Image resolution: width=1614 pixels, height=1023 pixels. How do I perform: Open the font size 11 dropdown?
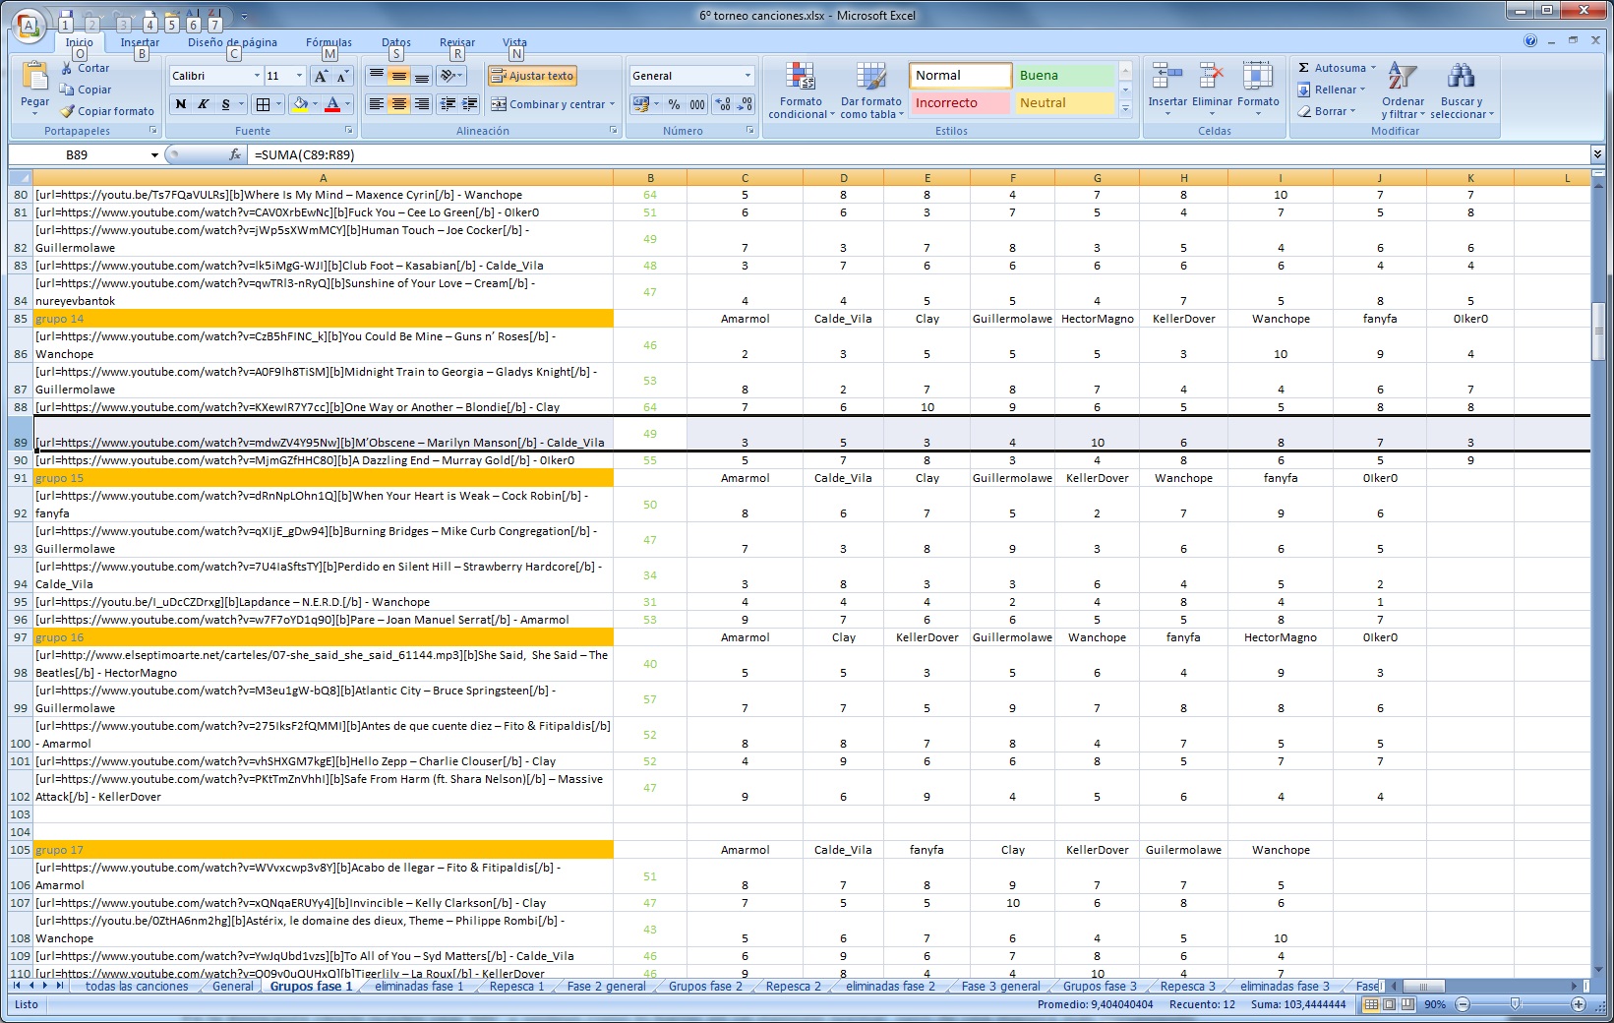pyautogui.click(x=299, y=76)
